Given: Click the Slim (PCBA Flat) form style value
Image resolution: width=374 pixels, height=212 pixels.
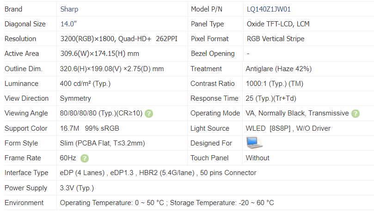Looking at the screenshot, I should (102, 143).
